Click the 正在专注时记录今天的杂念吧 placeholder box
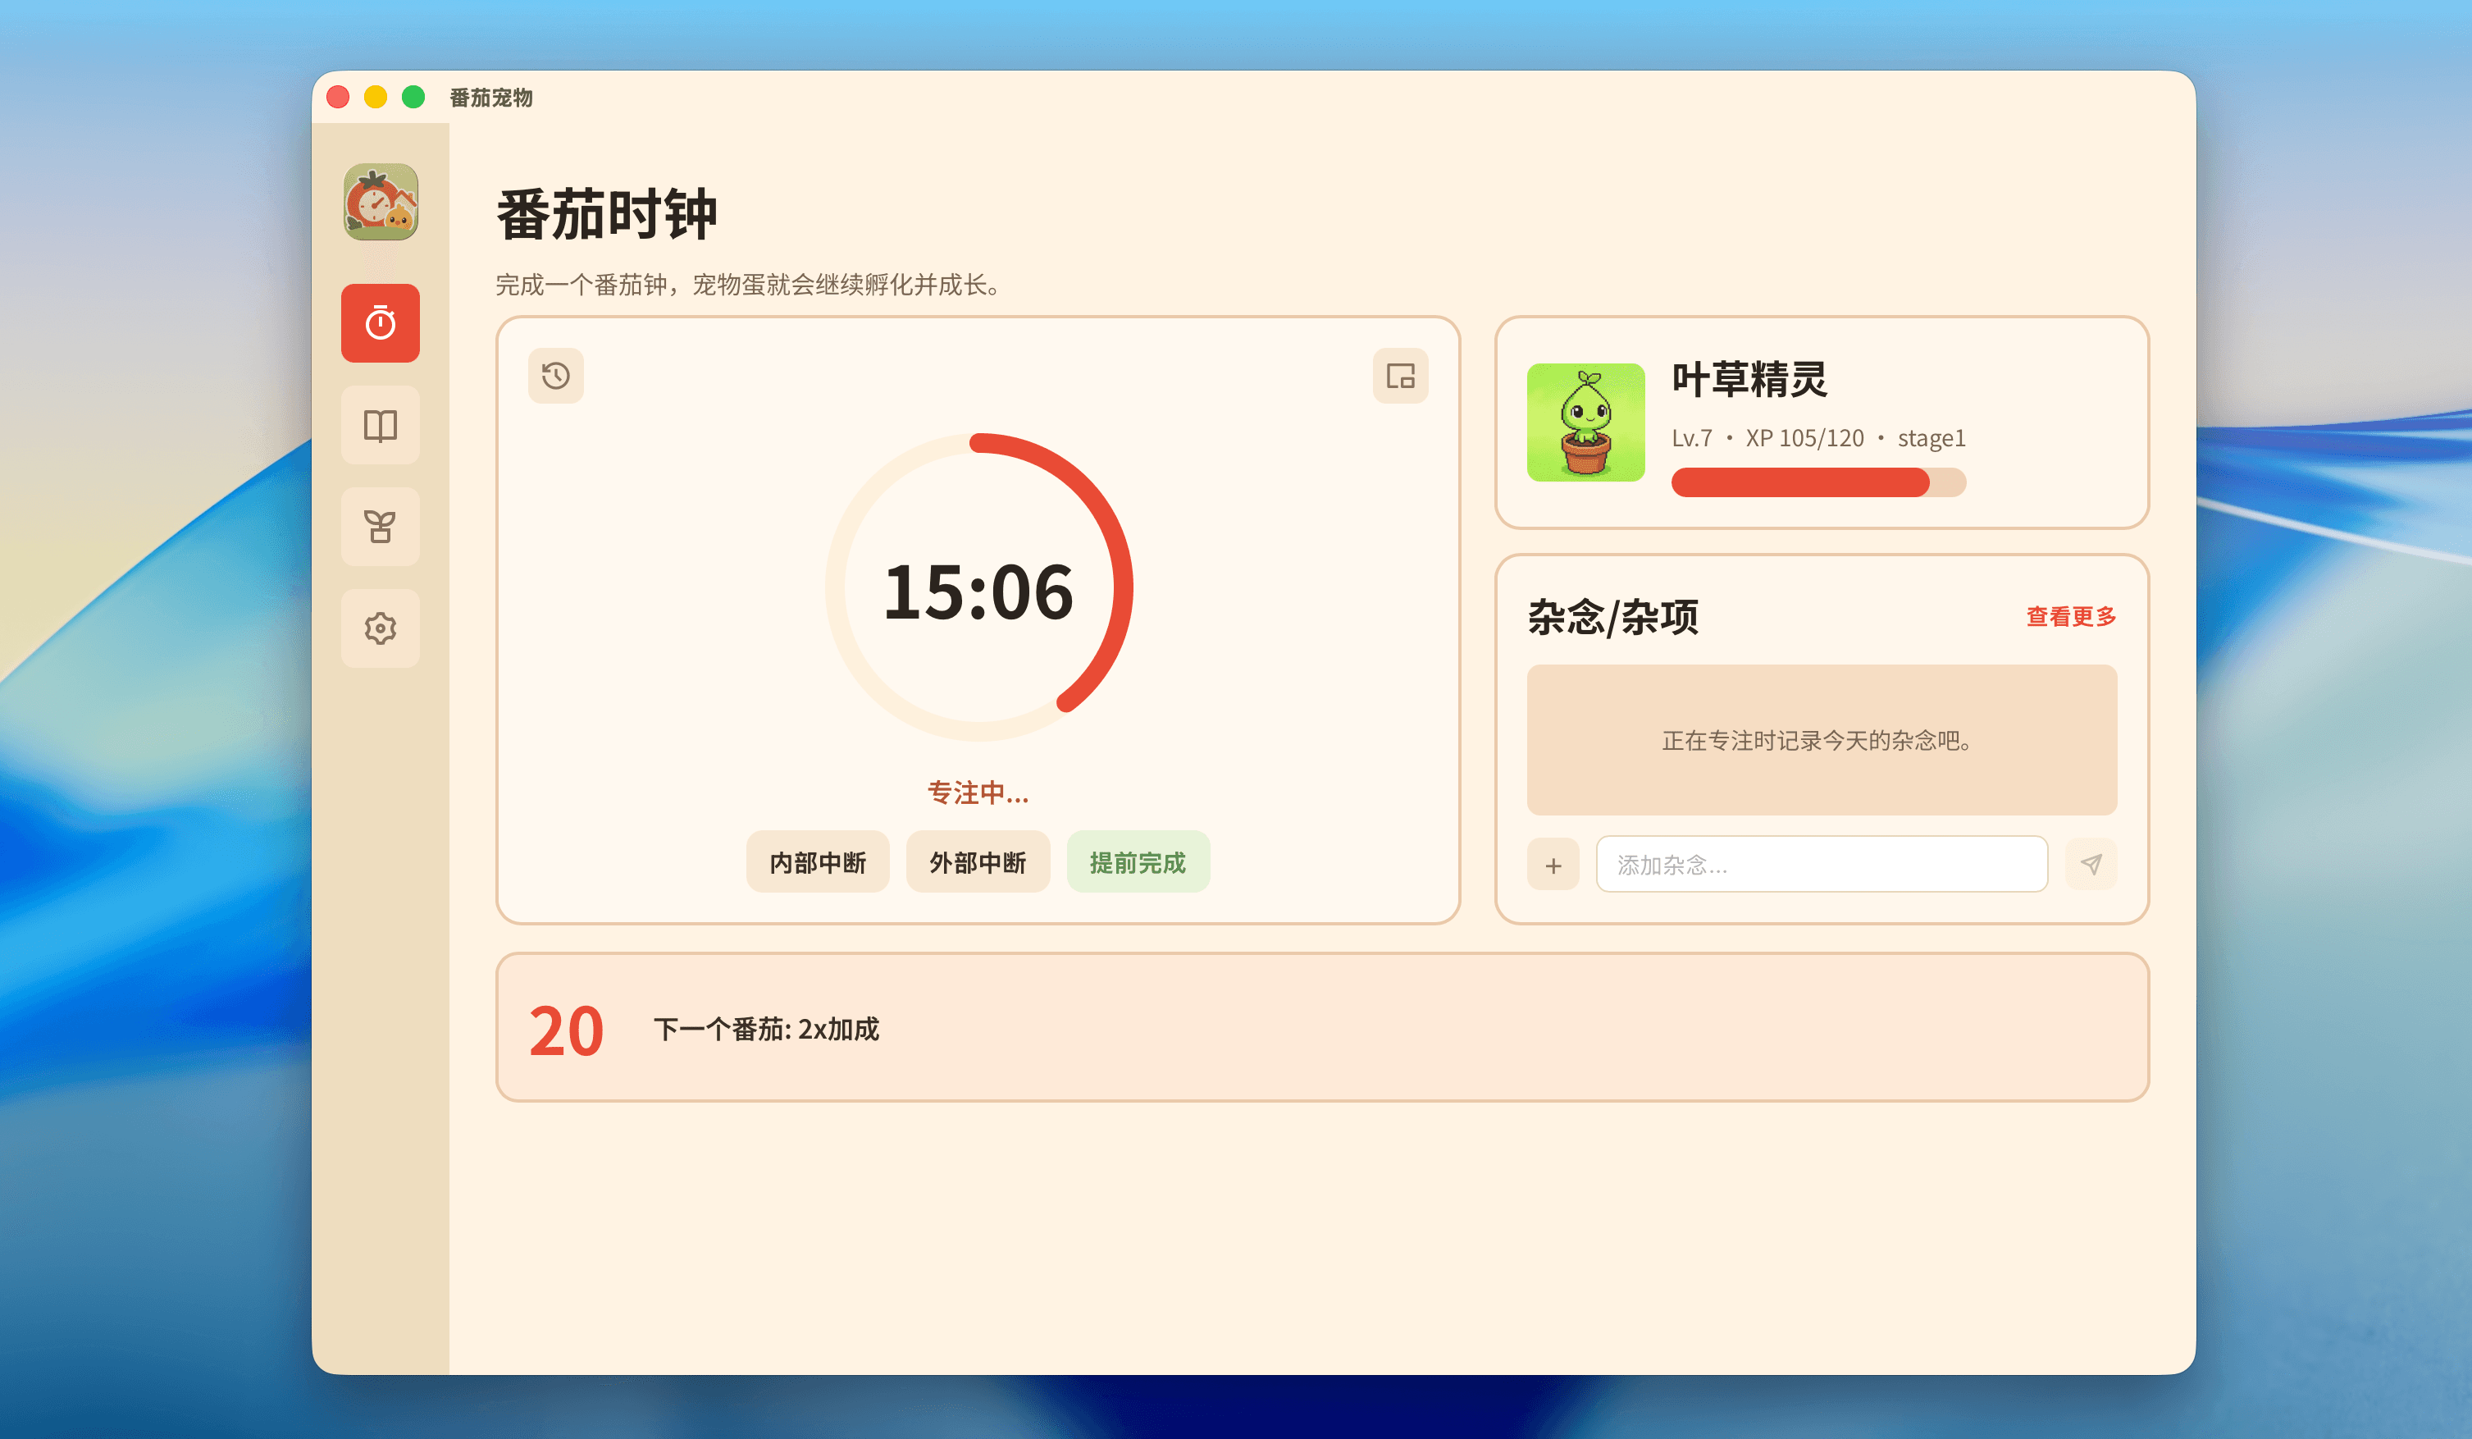Image resolution: width=2472 pixels, height=1439 pixels. click(1822, 740)
